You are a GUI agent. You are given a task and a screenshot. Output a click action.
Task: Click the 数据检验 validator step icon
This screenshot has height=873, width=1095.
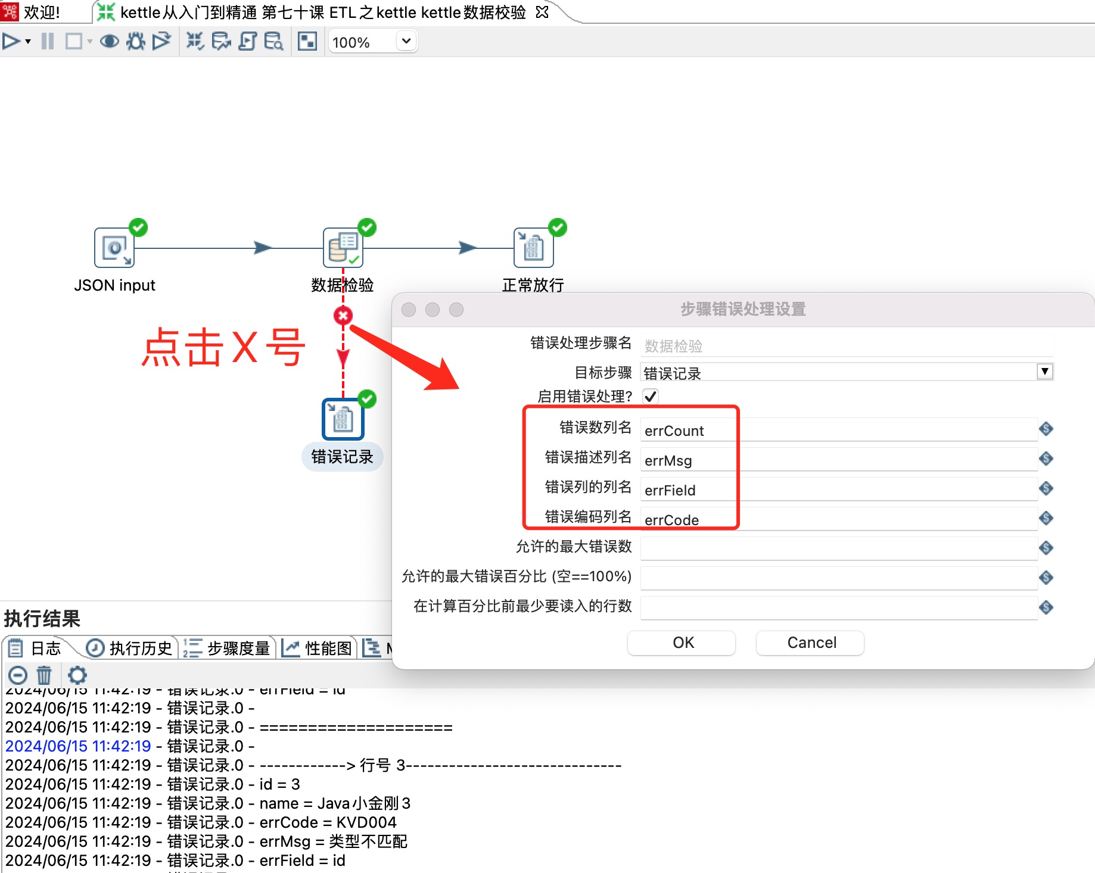point(343,248)
